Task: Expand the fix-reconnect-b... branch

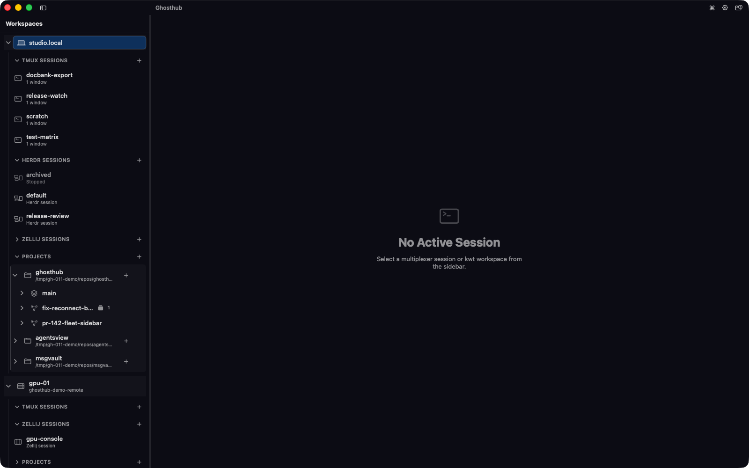Action: pos(22,308)
